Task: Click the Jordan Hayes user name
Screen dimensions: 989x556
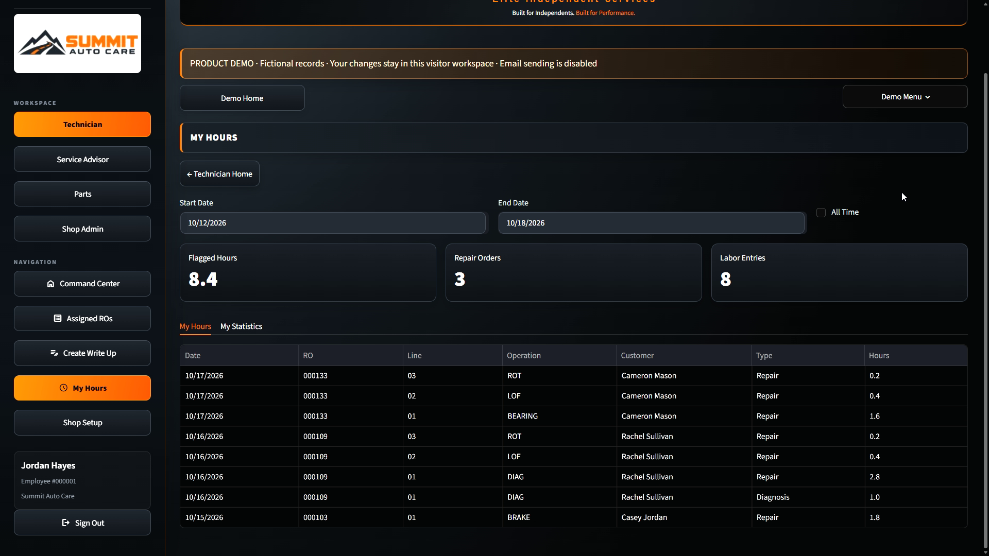Action: point(48,465)
